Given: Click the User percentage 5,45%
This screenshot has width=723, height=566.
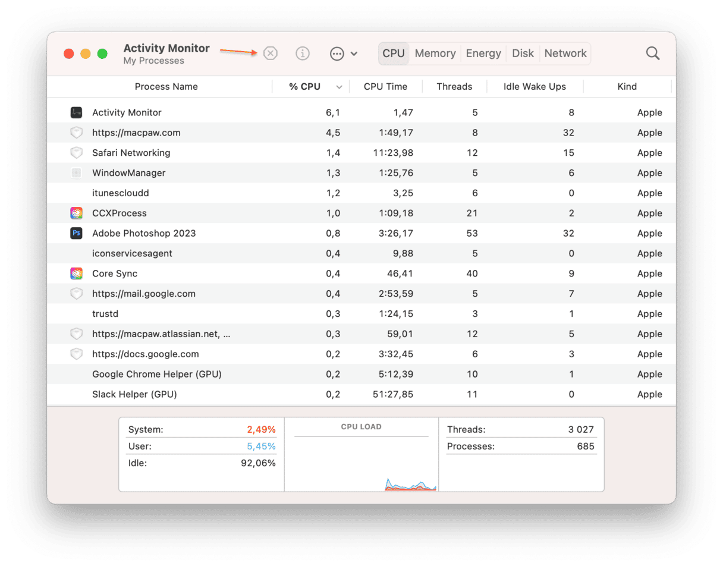Looking at the screenshot, I should 262,446.
